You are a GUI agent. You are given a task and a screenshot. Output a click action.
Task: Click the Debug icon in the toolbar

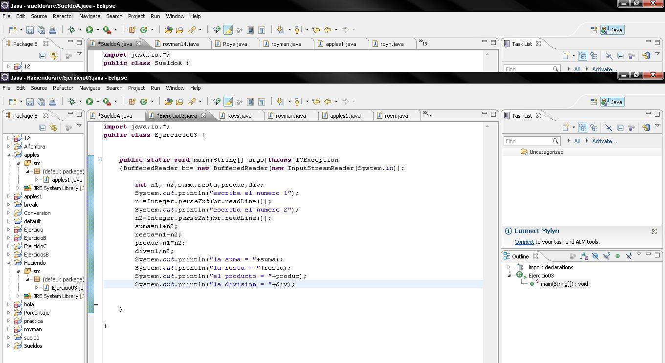pos(71,101)
